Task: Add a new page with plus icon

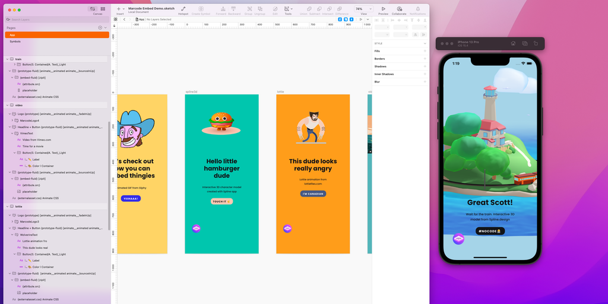Action: click(100, 28)
